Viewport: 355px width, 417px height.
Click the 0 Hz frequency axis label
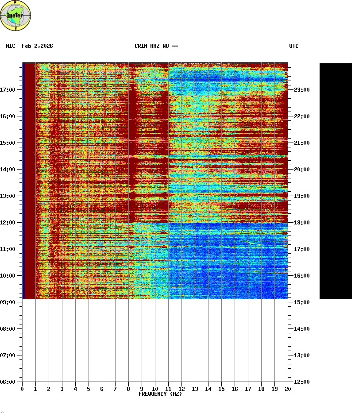tap(22, 389)
